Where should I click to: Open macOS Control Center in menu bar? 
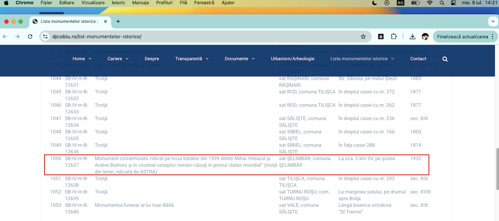(453, 3)
